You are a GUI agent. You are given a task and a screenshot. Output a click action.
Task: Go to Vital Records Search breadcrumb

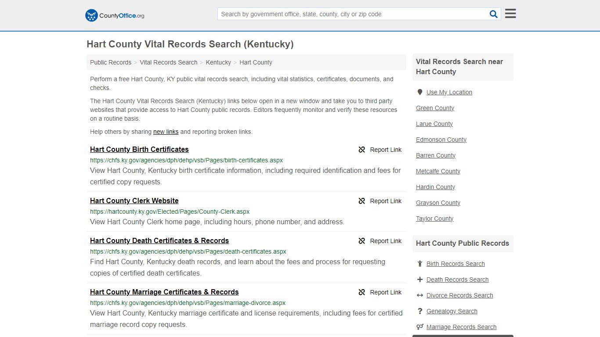[169, 62]
